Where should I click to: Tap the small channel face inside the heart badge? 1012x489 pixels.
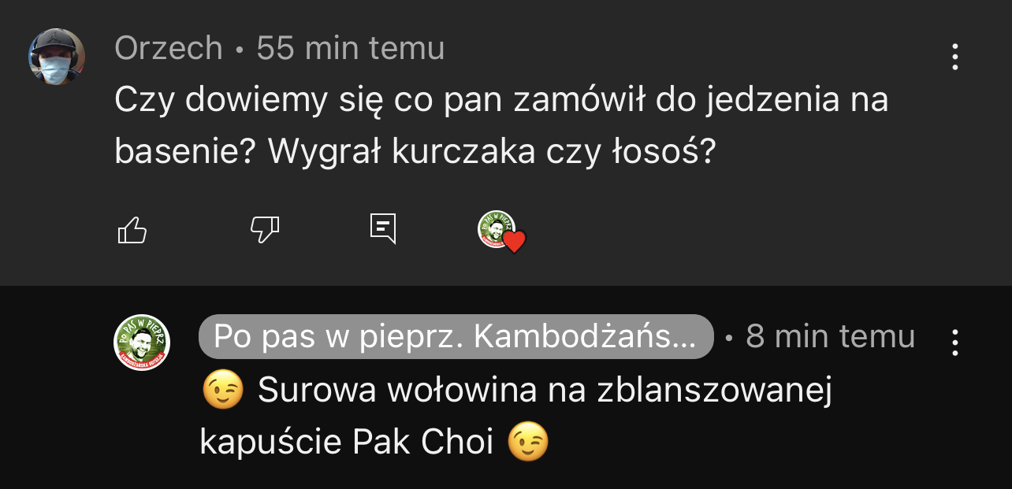pos(496,228)
